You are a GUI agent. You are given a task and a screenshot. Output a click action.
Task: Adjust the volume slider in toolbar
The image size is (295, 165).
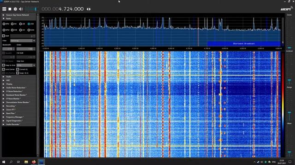(31, 9)
